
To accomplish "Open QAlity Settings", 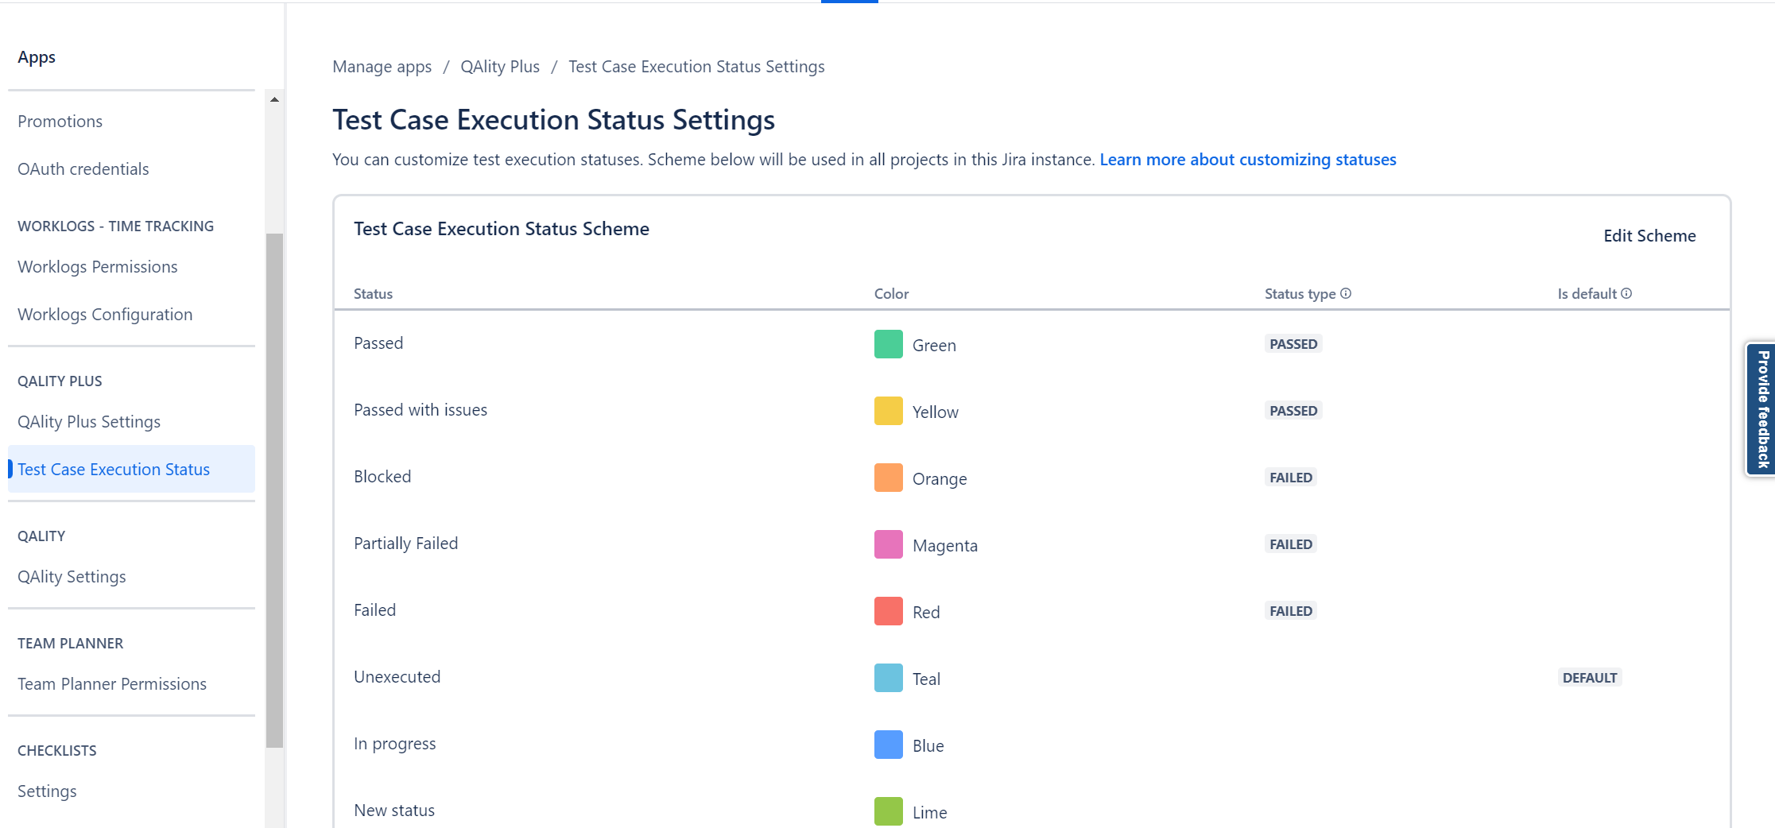I will [x=72, y=576].
